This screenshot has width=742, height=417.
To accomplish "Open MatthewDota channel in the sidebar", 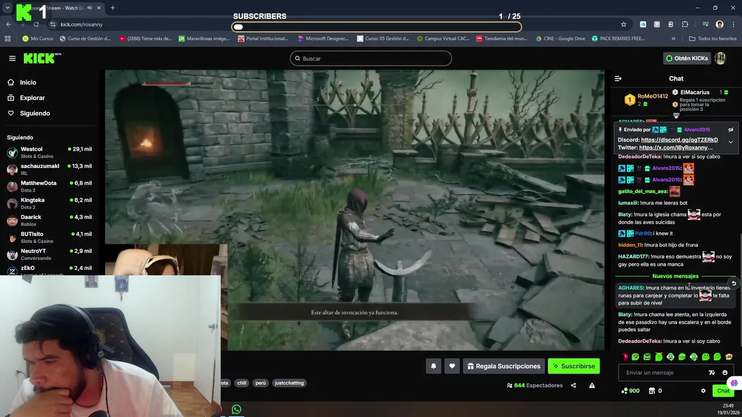I will pos(49,186).
